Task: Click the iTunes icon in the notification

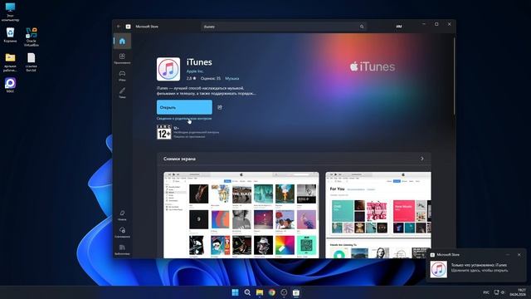Action: click(439, 269)
